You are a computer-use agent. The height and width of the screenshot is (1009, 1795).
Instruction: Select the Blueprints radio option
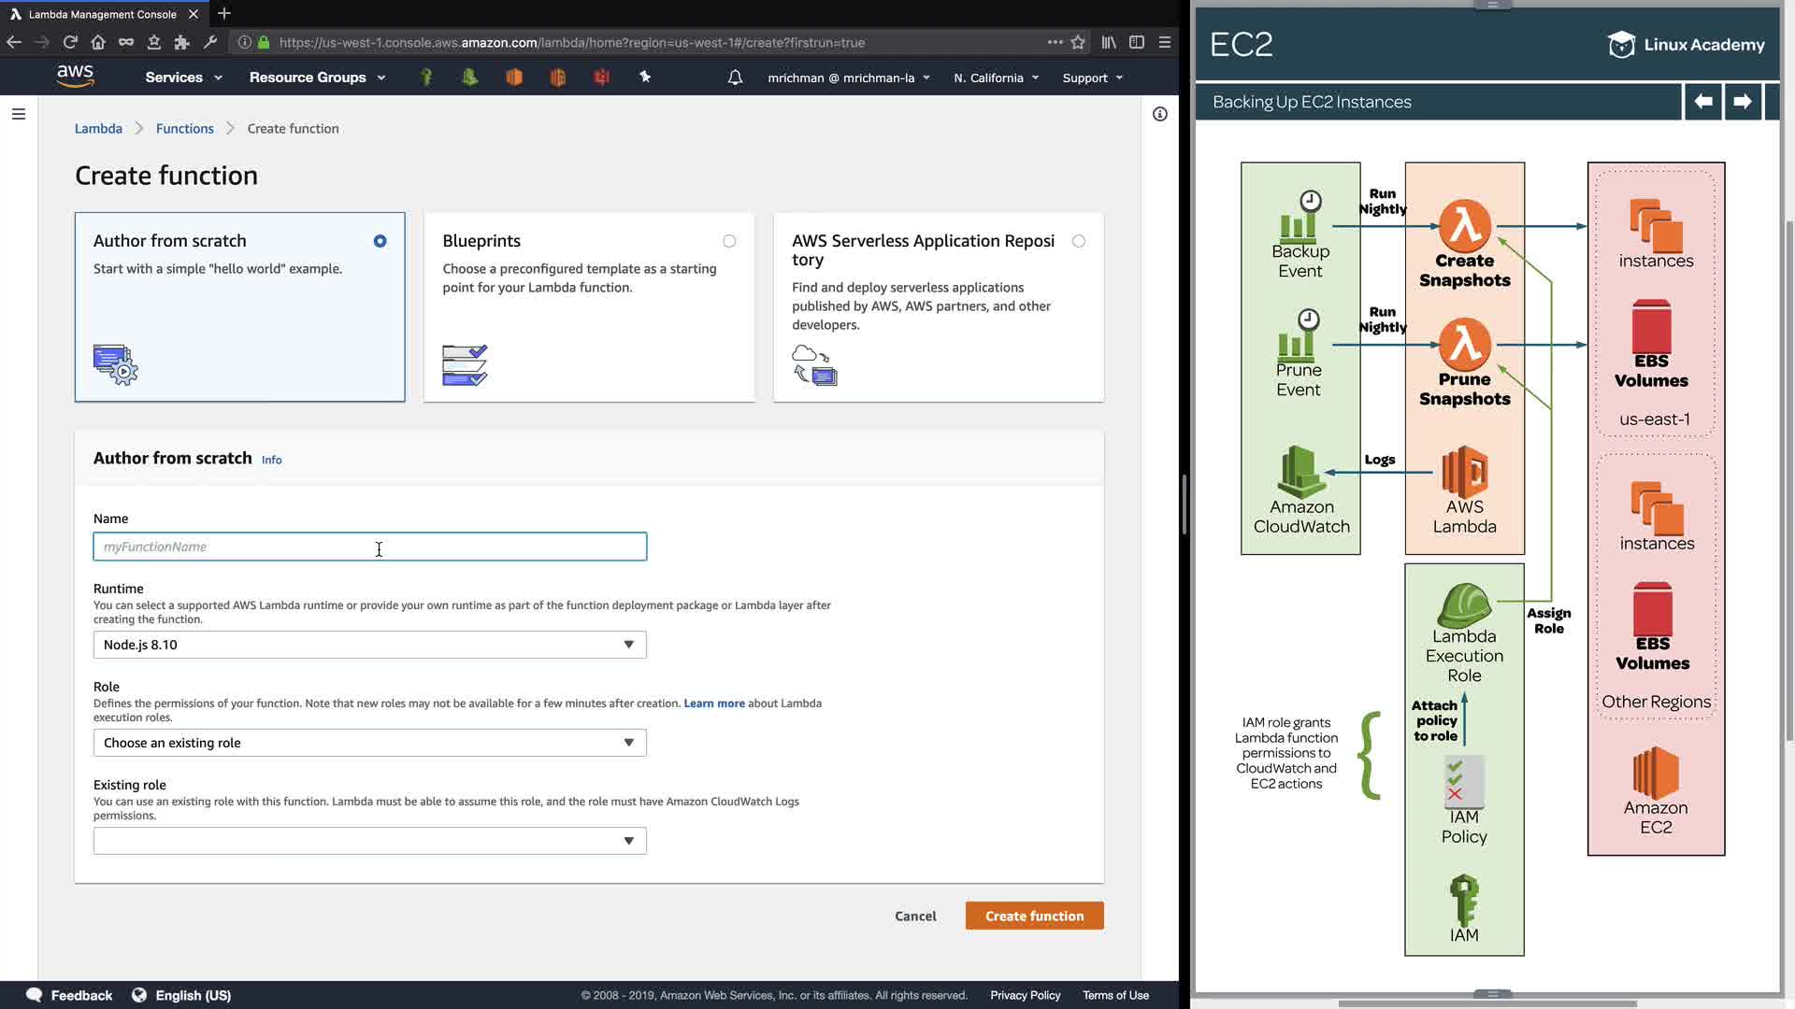(x=729, y=241)
